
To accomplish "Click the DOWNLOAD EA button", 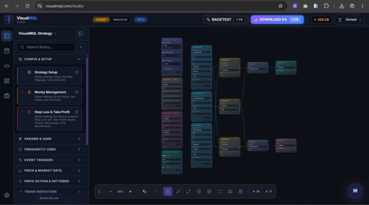I will click(x=277, y=20).
